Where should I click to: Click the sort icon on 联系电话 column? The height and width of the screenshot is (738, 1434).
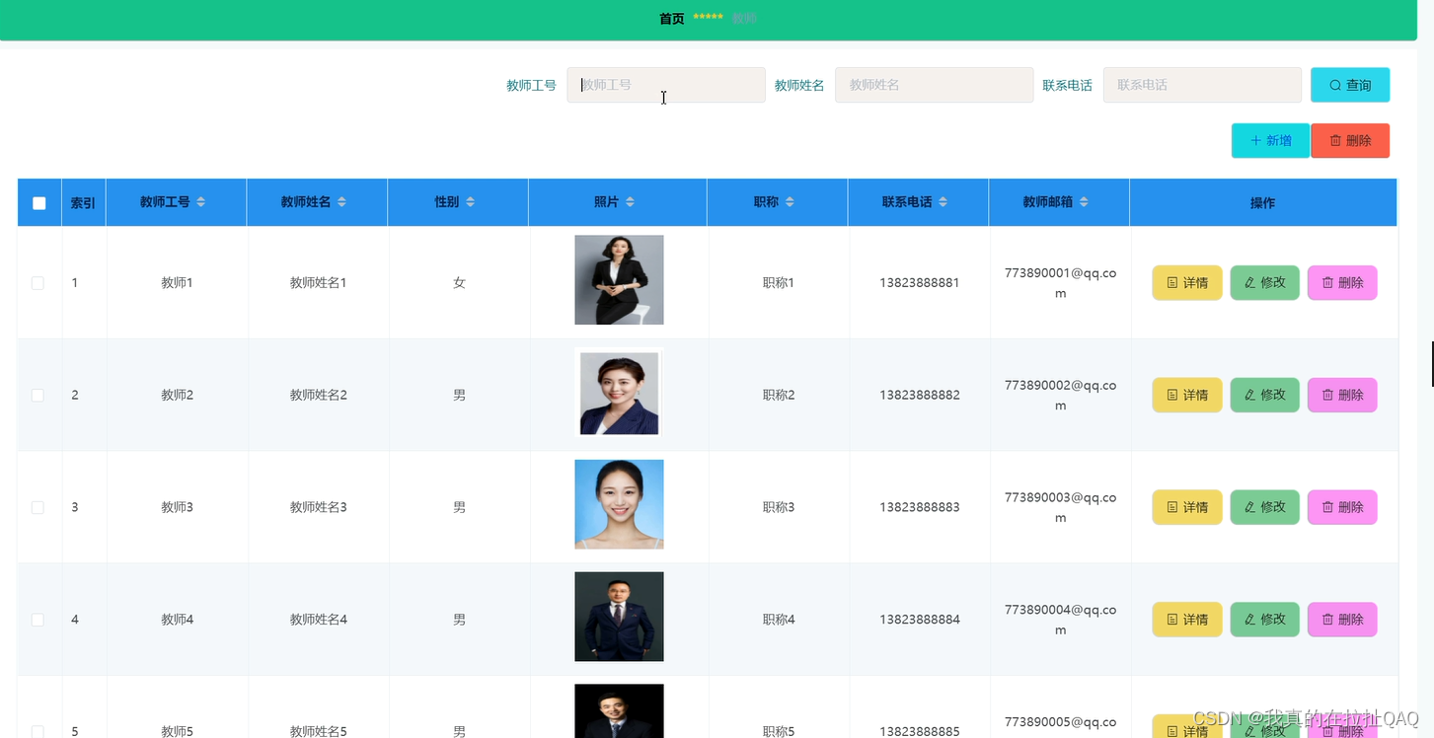click(x=943, y=201)
